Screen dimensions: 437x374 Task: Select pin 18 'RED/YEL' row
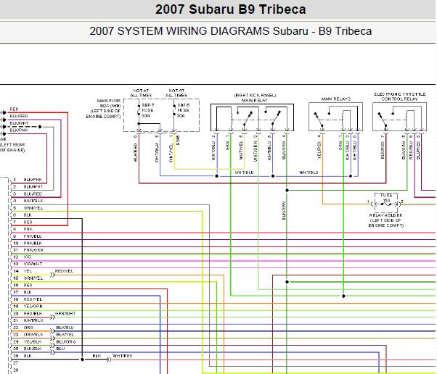pos(28,299)
